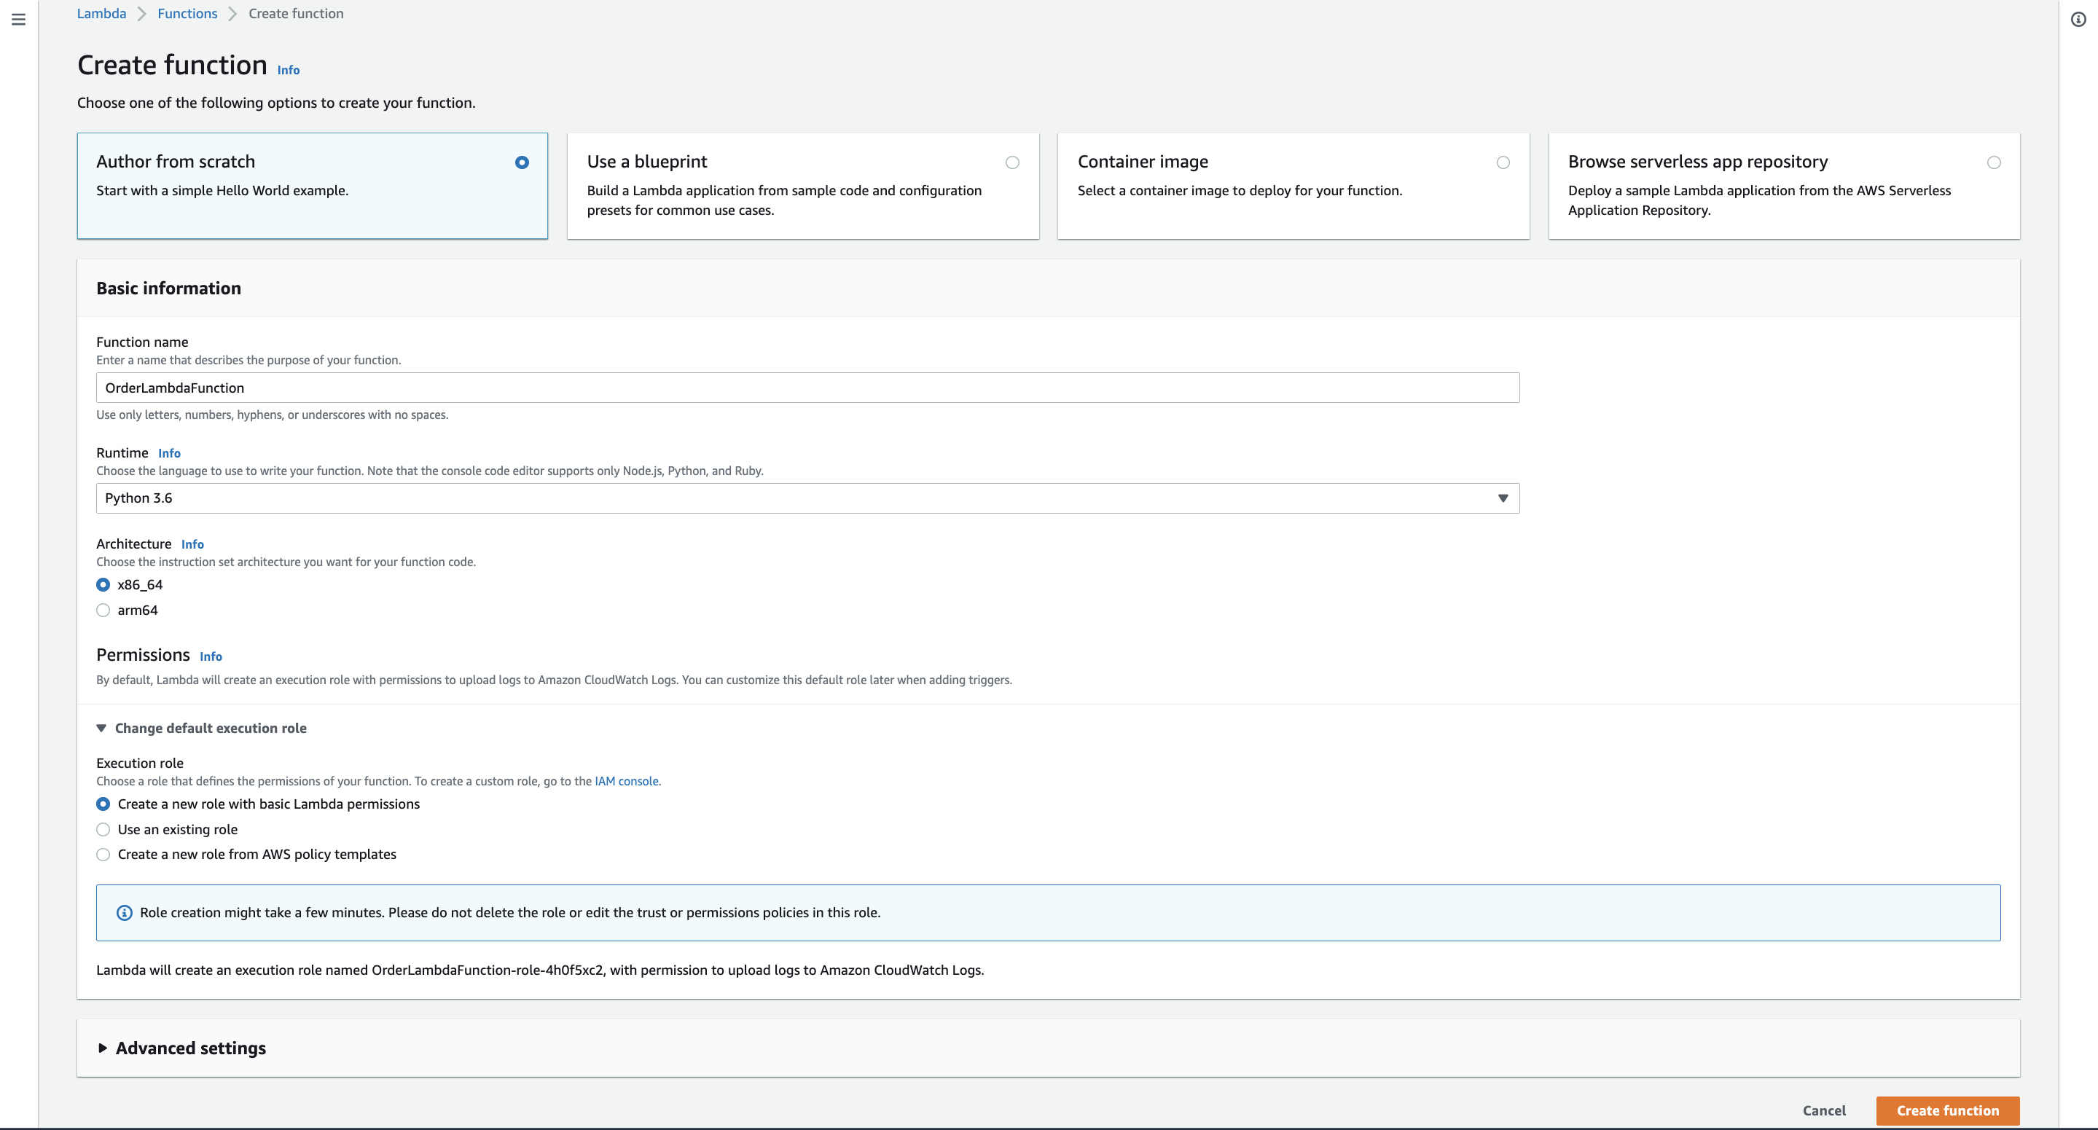Navigate to Functions via the breadcrumb
Image resolution: width=2098 pixels, height=1130 pixels.
[x=187, y=13]
